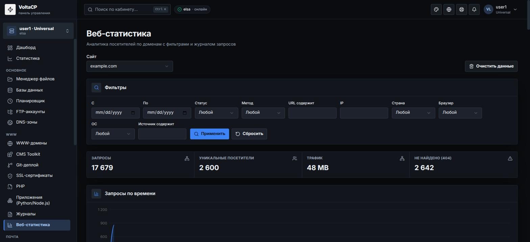This screenshot has height=242, width=530.
Task: Focus the URL содержит input field
Action: pyautogui.click(x=312, y=113)
